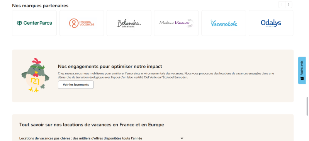Open the Pierre & Vacances partner card
This screenshot has width=309, height=141.
pos(81,23)
